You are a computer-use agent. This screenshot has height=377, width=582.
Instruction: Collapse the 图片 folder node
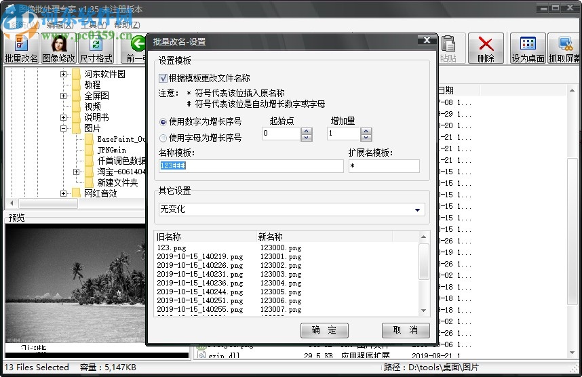click(x=64, y=128)
